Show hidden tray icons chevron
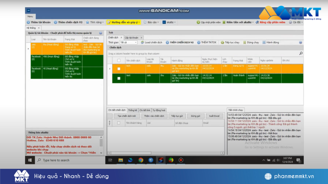 tap(263, 160)
